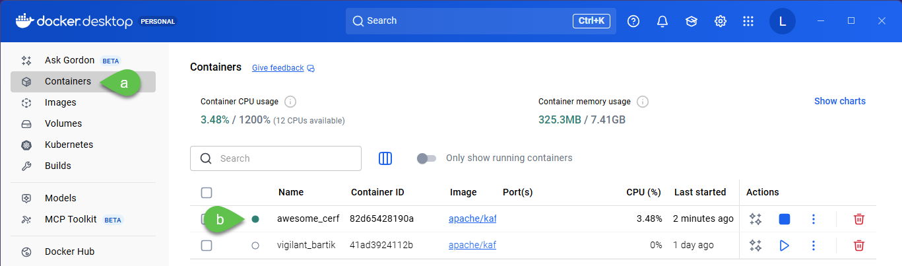This screenshot has height=266, width=902.
Task: Open Volumes in the sidebar
Action: 63,123
